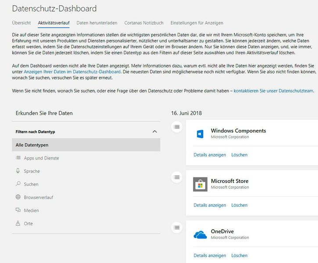Click the list icon beside Windows Components
318x263 pixels.
tap(177, 127)
